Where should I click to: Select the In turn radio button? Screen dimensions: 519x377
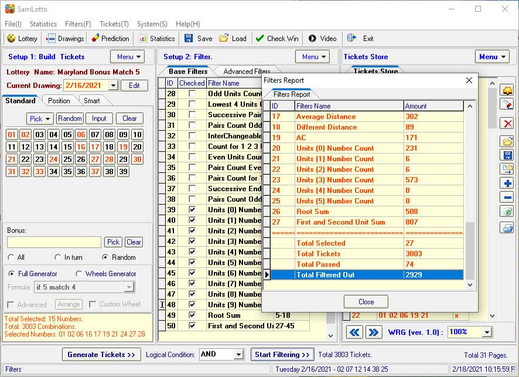click(57, 257)
